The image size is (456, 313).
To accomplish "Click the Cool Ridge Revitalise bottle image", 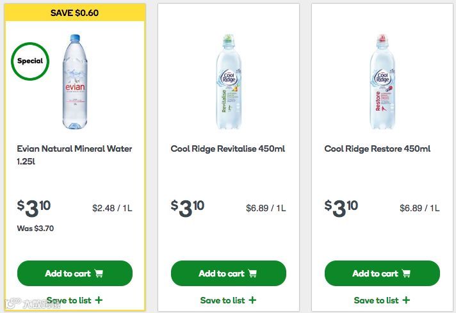I will [x=229, y=83].
